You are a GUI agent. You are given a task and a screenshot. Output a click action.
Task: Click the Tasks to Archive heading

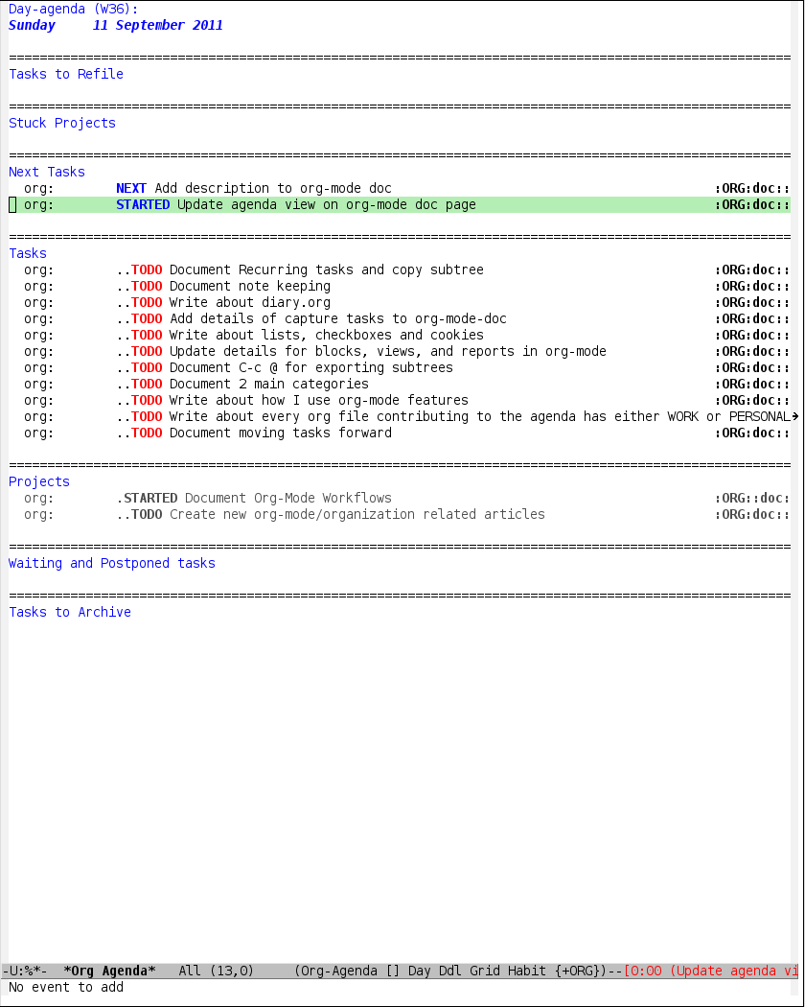pyautogui.click(x=70, y=613)
